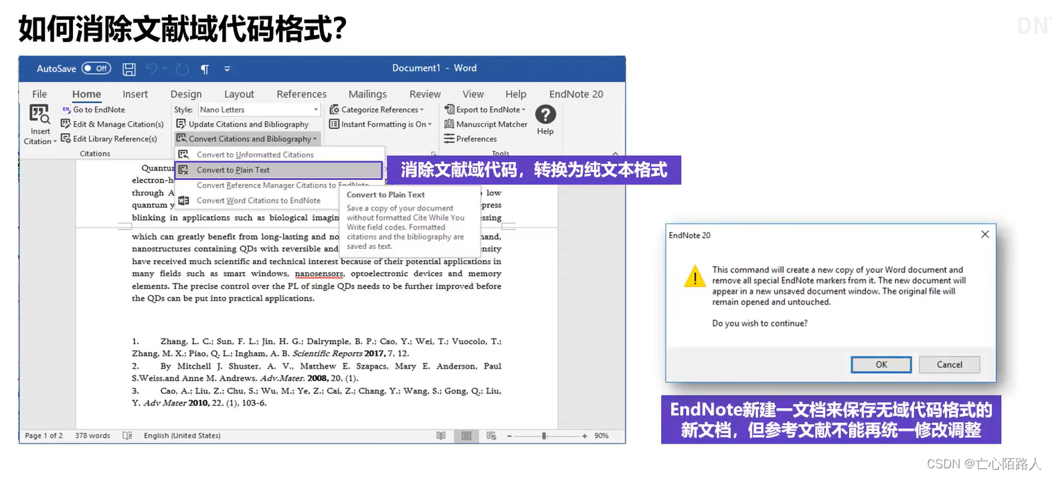
Task: Open the Design ribbon tab
Action: pos(186,94)
